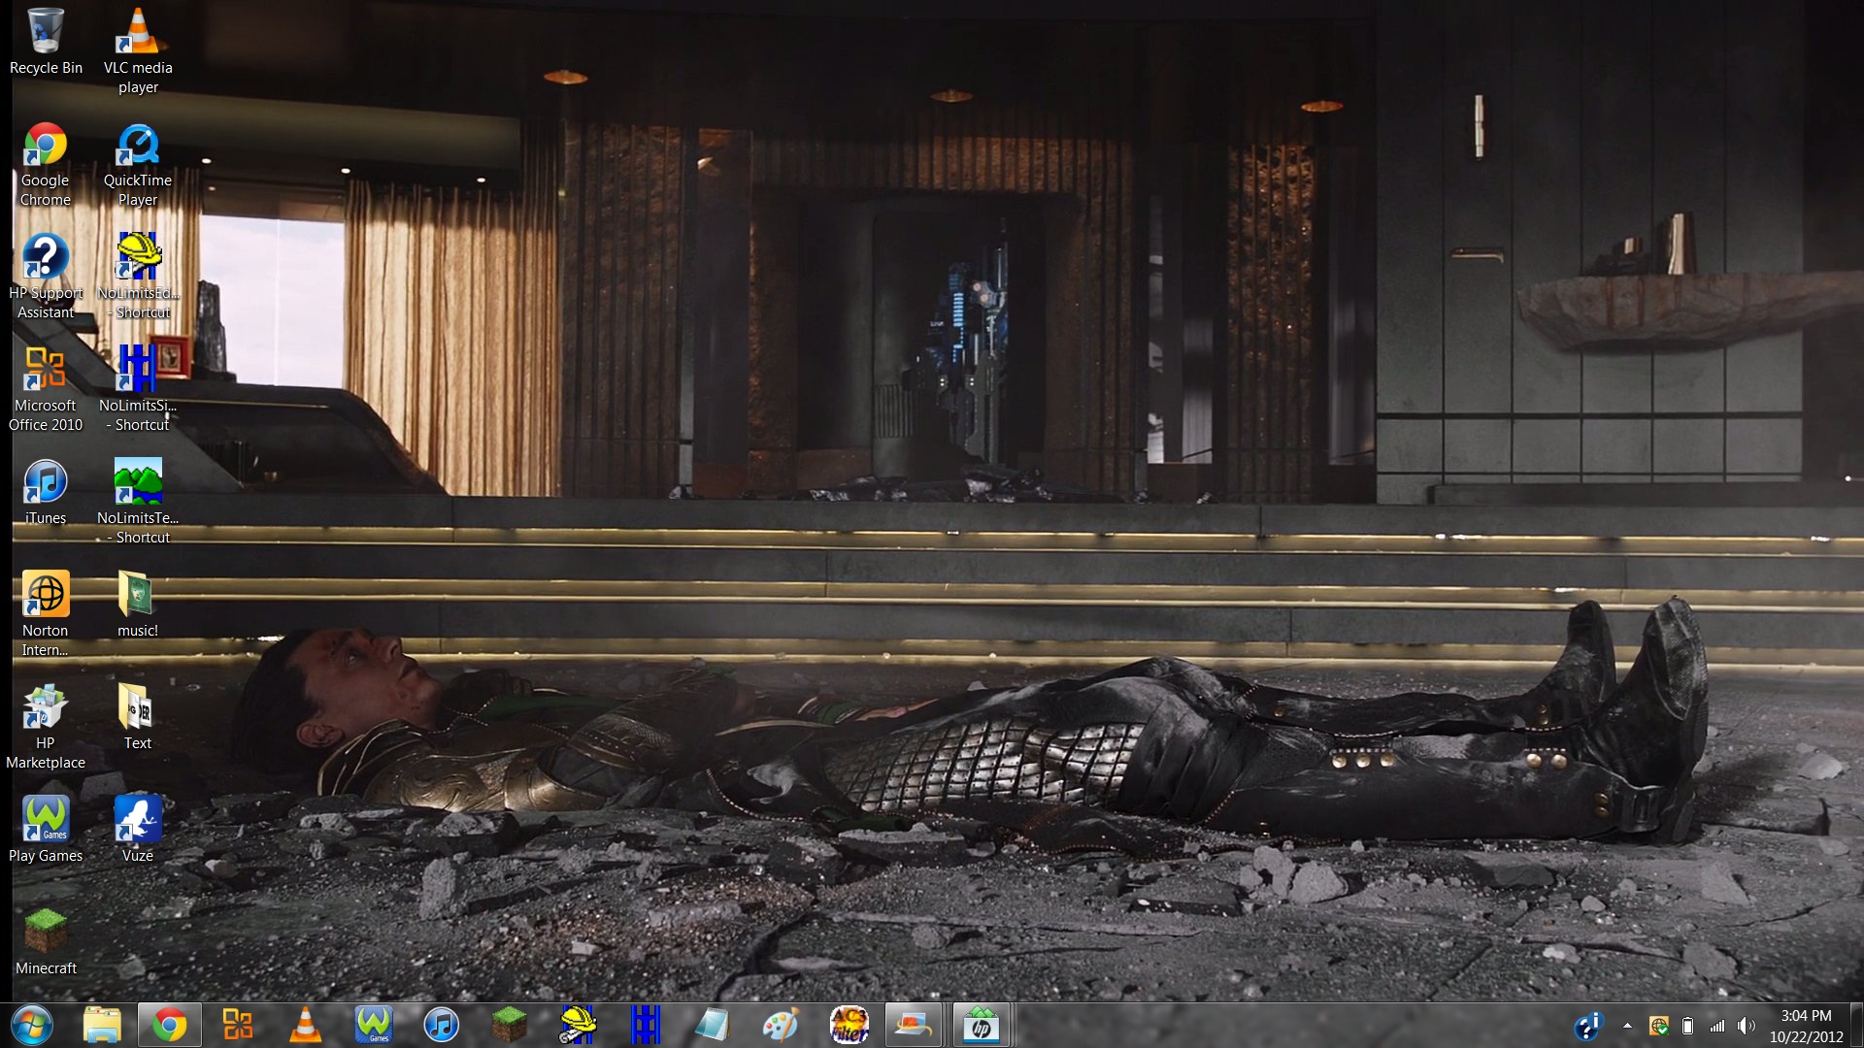
Task: Click Show Desktop button at taskbar end
Action: point(1856,1026)
